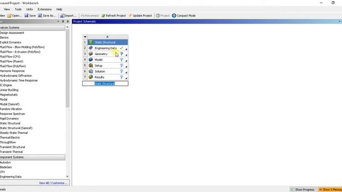The height and width of the screenshot is (192, 342).
Task: Open the Engineering Data cell icon
Action: click(91, 48)
